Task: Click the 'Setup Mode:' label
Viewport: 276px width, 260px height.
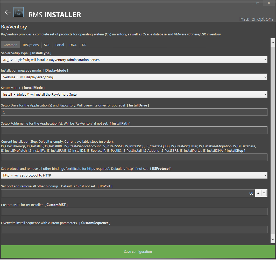Action: 11,88
